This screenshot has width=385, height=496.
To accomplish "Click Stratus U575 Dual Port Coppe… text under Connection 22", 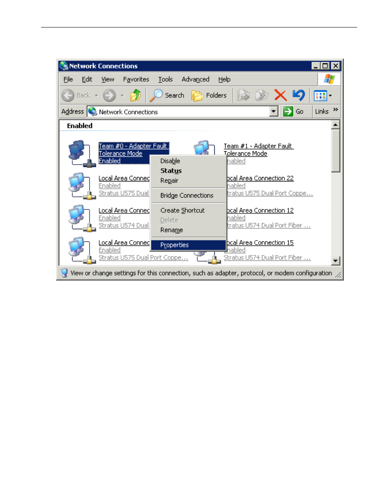I will point(269,193).
